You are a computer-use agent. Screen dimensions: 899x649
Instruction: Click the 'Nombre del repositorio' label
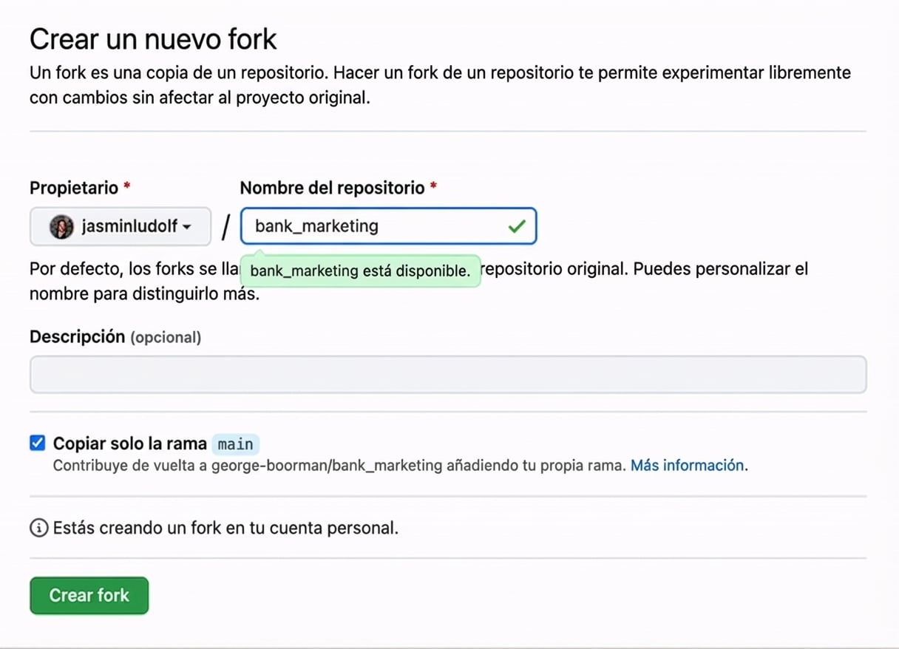coord(339,188)
